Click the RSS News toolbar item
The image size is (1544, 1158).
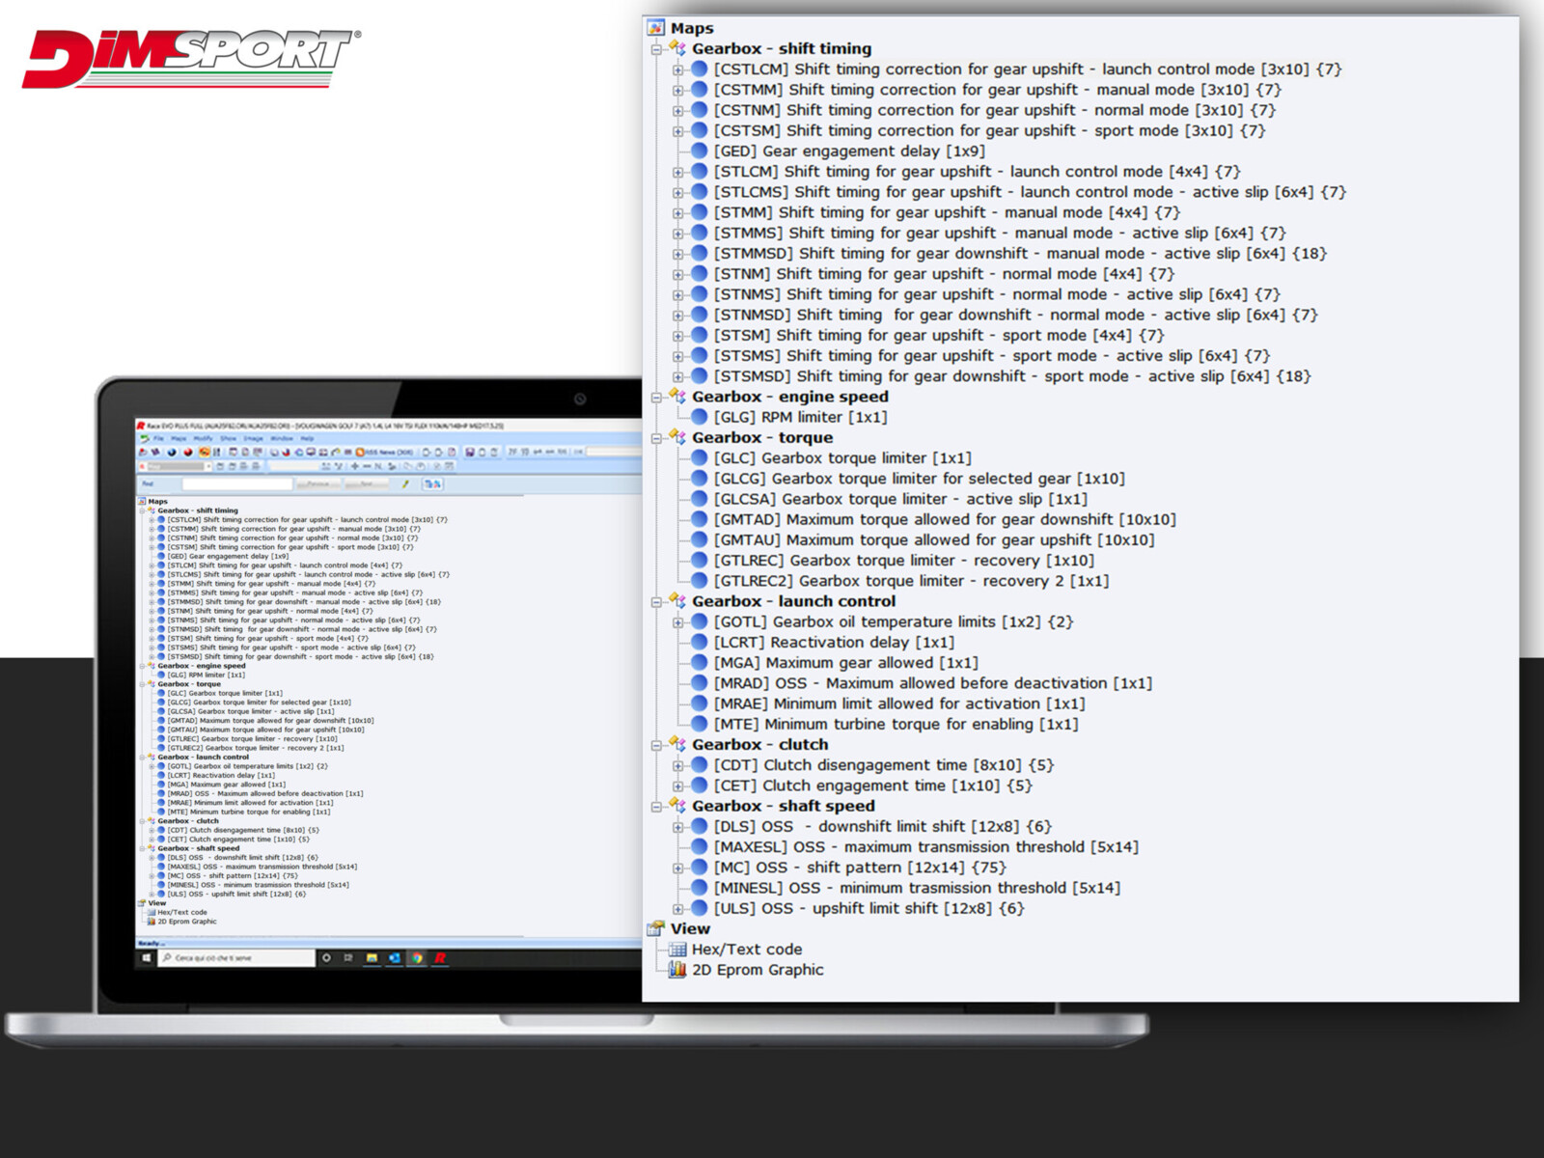point(384,452)
